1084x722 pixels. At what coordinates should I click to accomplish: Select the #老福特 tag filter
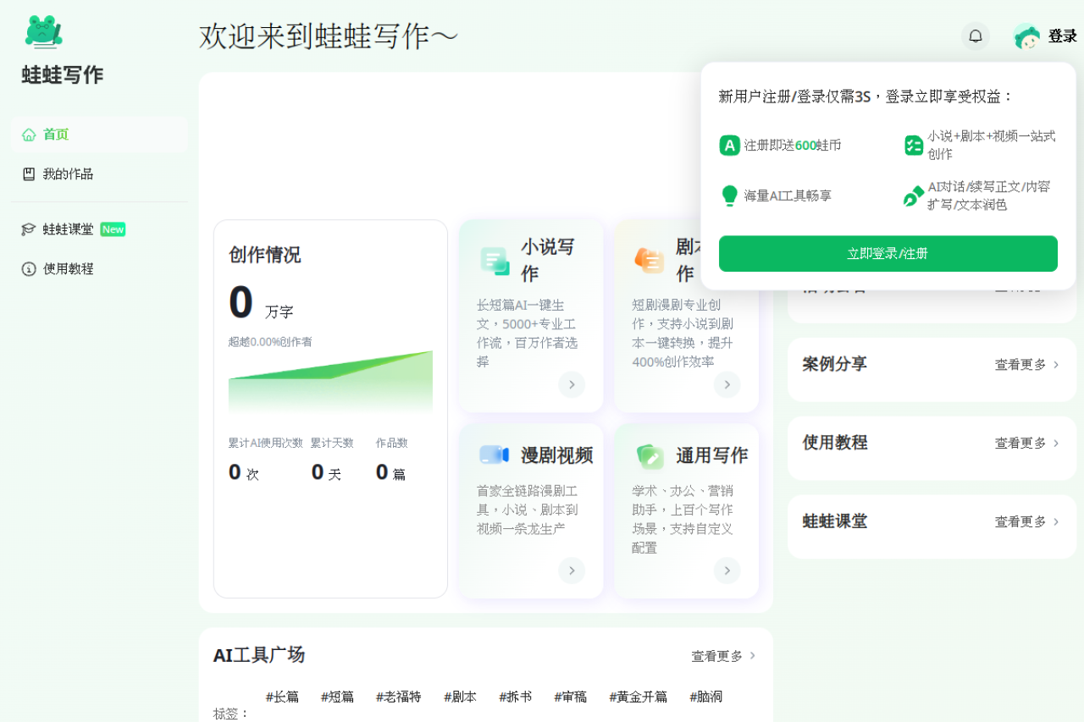click(x=398, y=697)
